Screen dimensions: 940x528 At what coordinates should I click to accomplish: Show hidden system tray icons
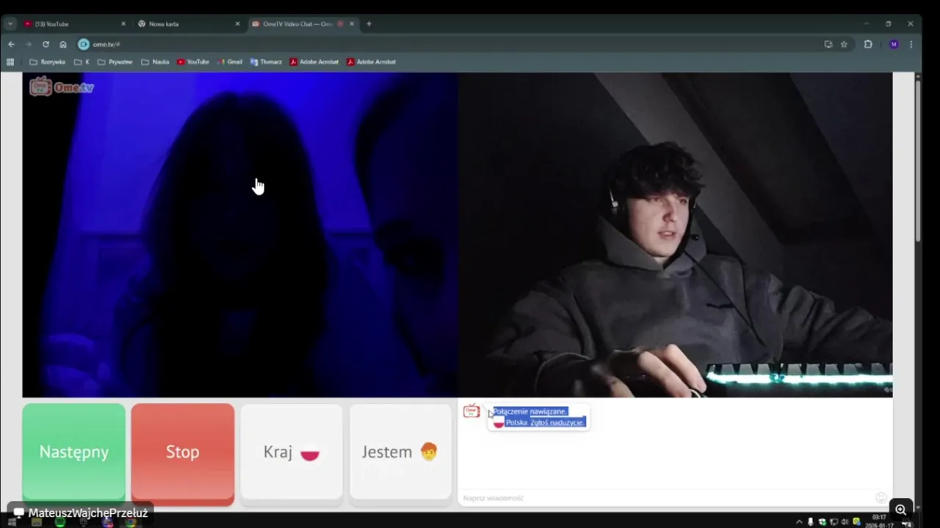pyautogui.click(x=799, y=521)
